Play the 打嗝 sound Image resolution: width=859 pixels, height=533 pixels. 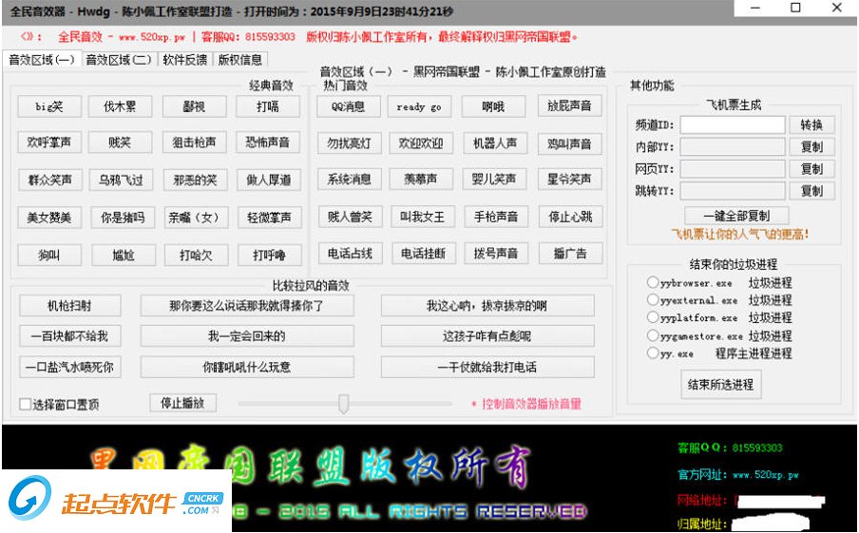point(268,106)
